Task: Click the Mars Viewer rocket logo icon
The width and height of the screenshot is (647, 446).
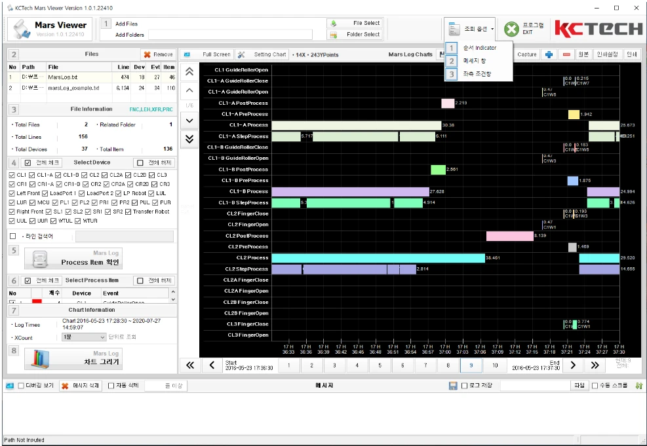Action: pos(21,29)
